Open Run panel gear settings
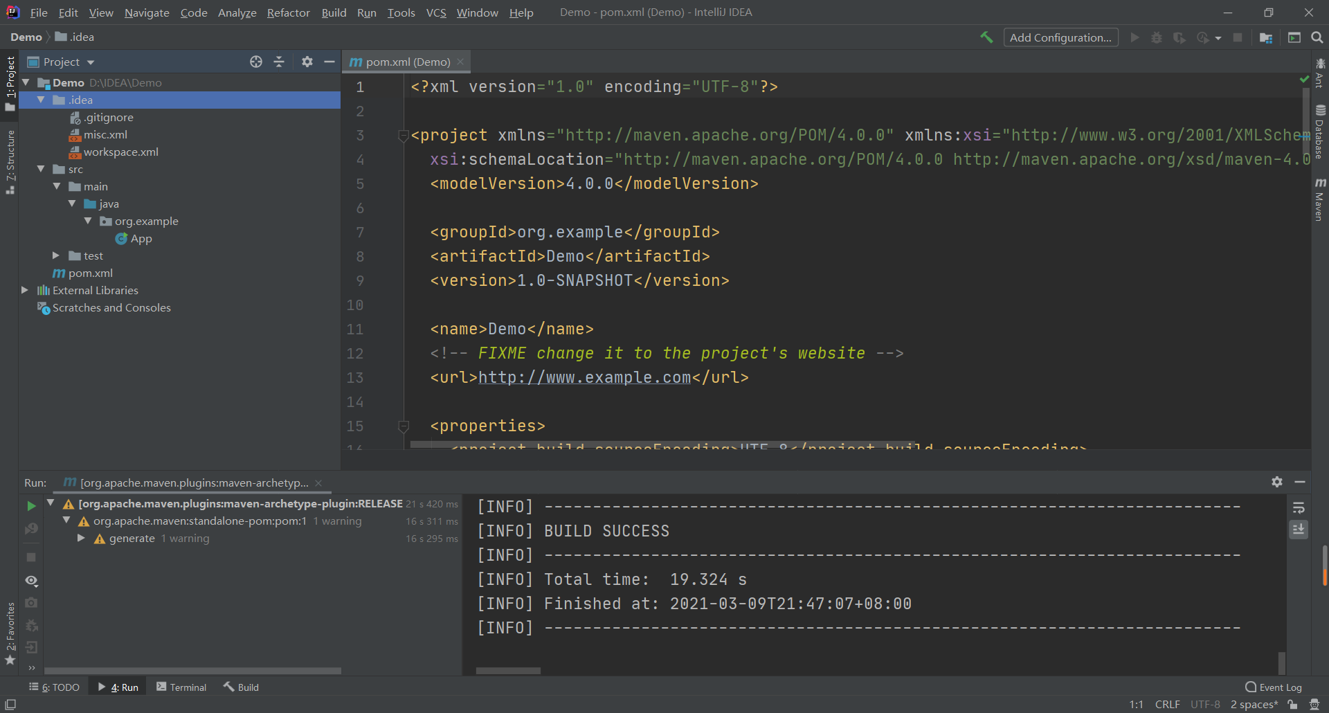This screenshot has height=713, width=1329. [1277, 482]
